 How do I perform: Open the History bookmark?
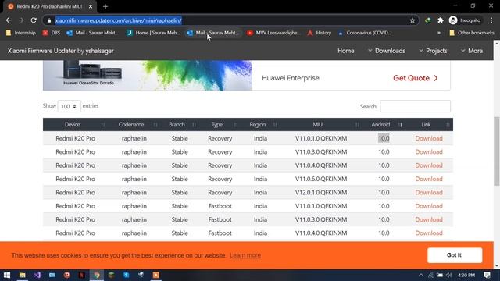pos(320,33)
